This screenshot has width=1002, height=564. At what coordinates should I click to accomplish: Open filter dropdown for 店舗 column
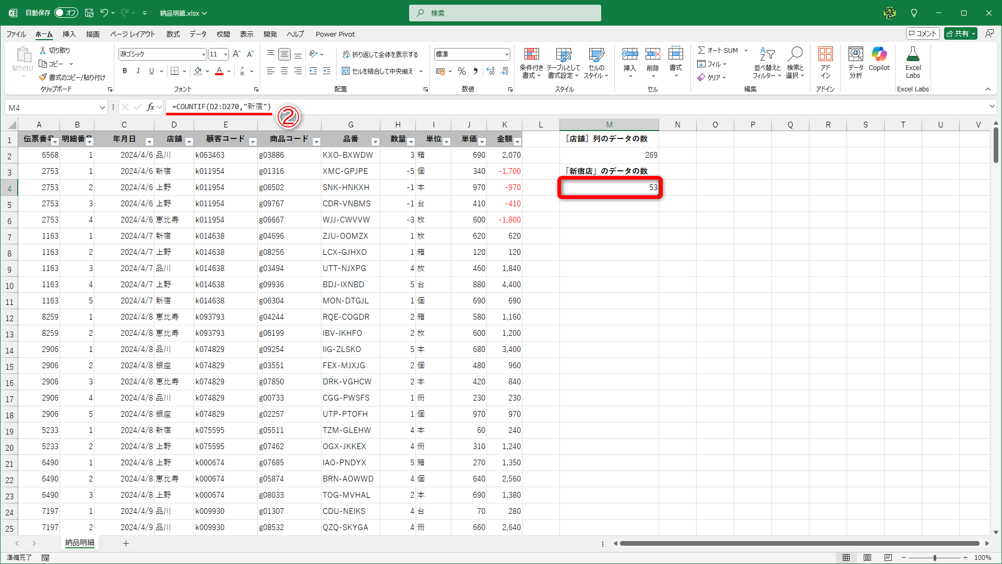tap(189, 142)
